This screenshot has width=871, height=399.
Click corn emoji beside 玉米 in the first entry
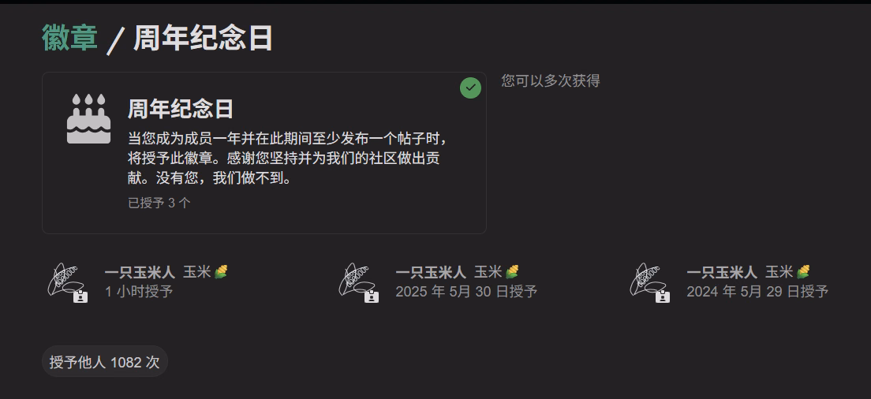pos(221,271)
